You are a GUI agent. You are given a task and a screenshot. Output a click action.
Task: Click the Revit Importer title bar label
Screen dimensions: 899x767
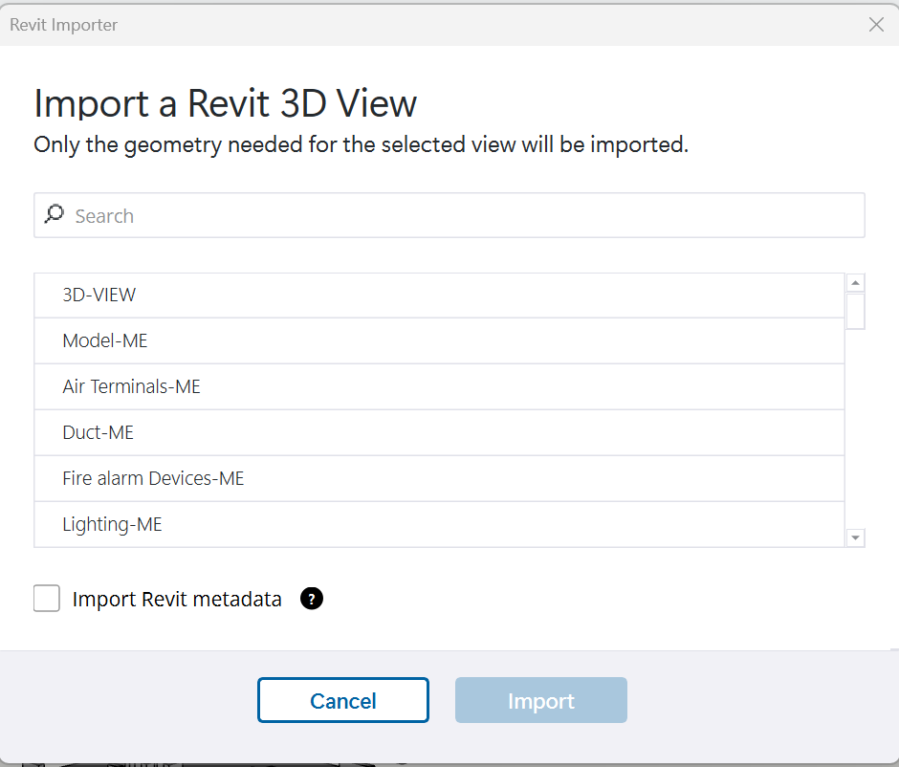(x=63, y=24)
